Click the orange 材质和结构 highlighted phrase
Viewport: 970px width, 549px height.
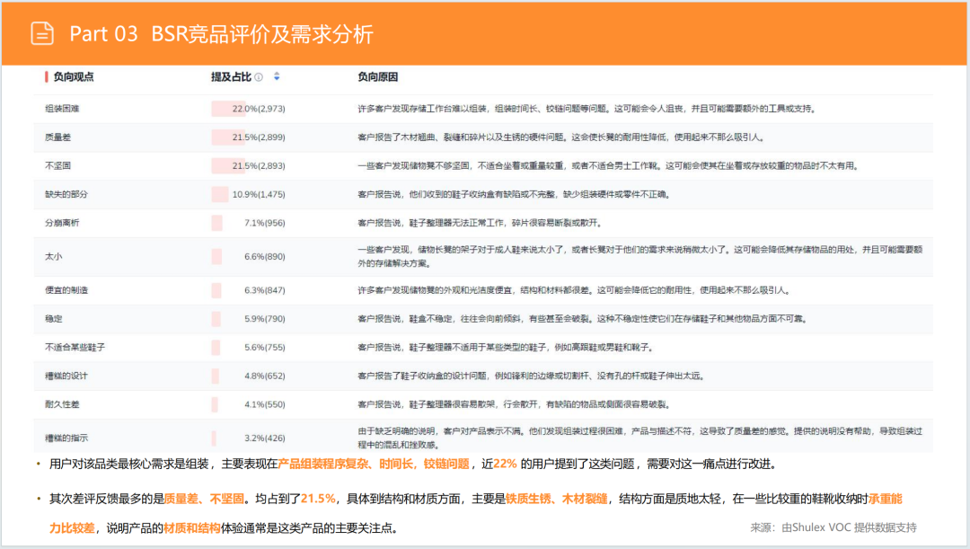tap(192, 528)
